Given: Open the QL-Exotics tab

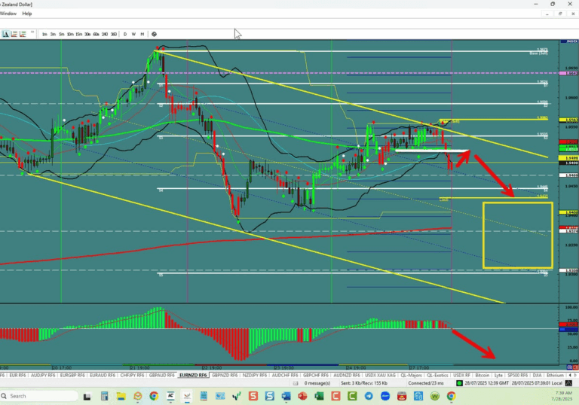Looking at the screenshot, I should coord(437,375).
